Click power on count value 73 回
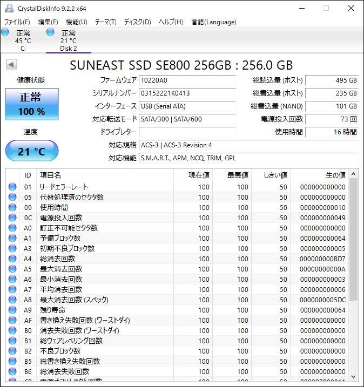The image size is (364, 387). [x=332, y=119]
